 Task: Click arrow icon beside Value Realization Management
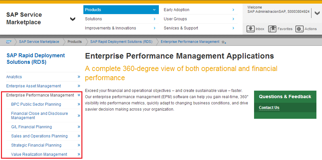[79, 154]
